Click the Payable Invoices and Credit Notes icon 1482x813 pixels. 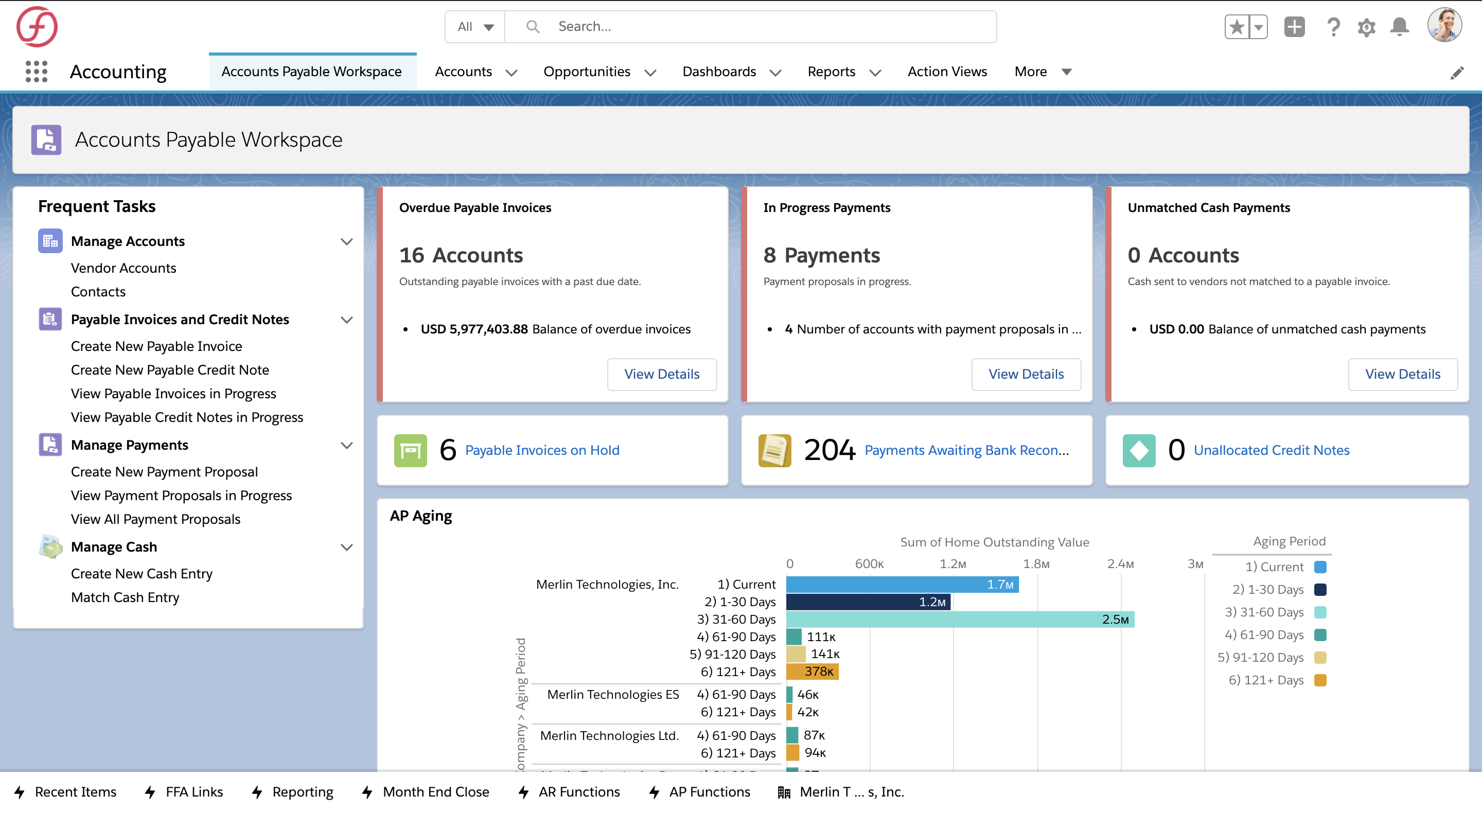[x=49, y=320]
